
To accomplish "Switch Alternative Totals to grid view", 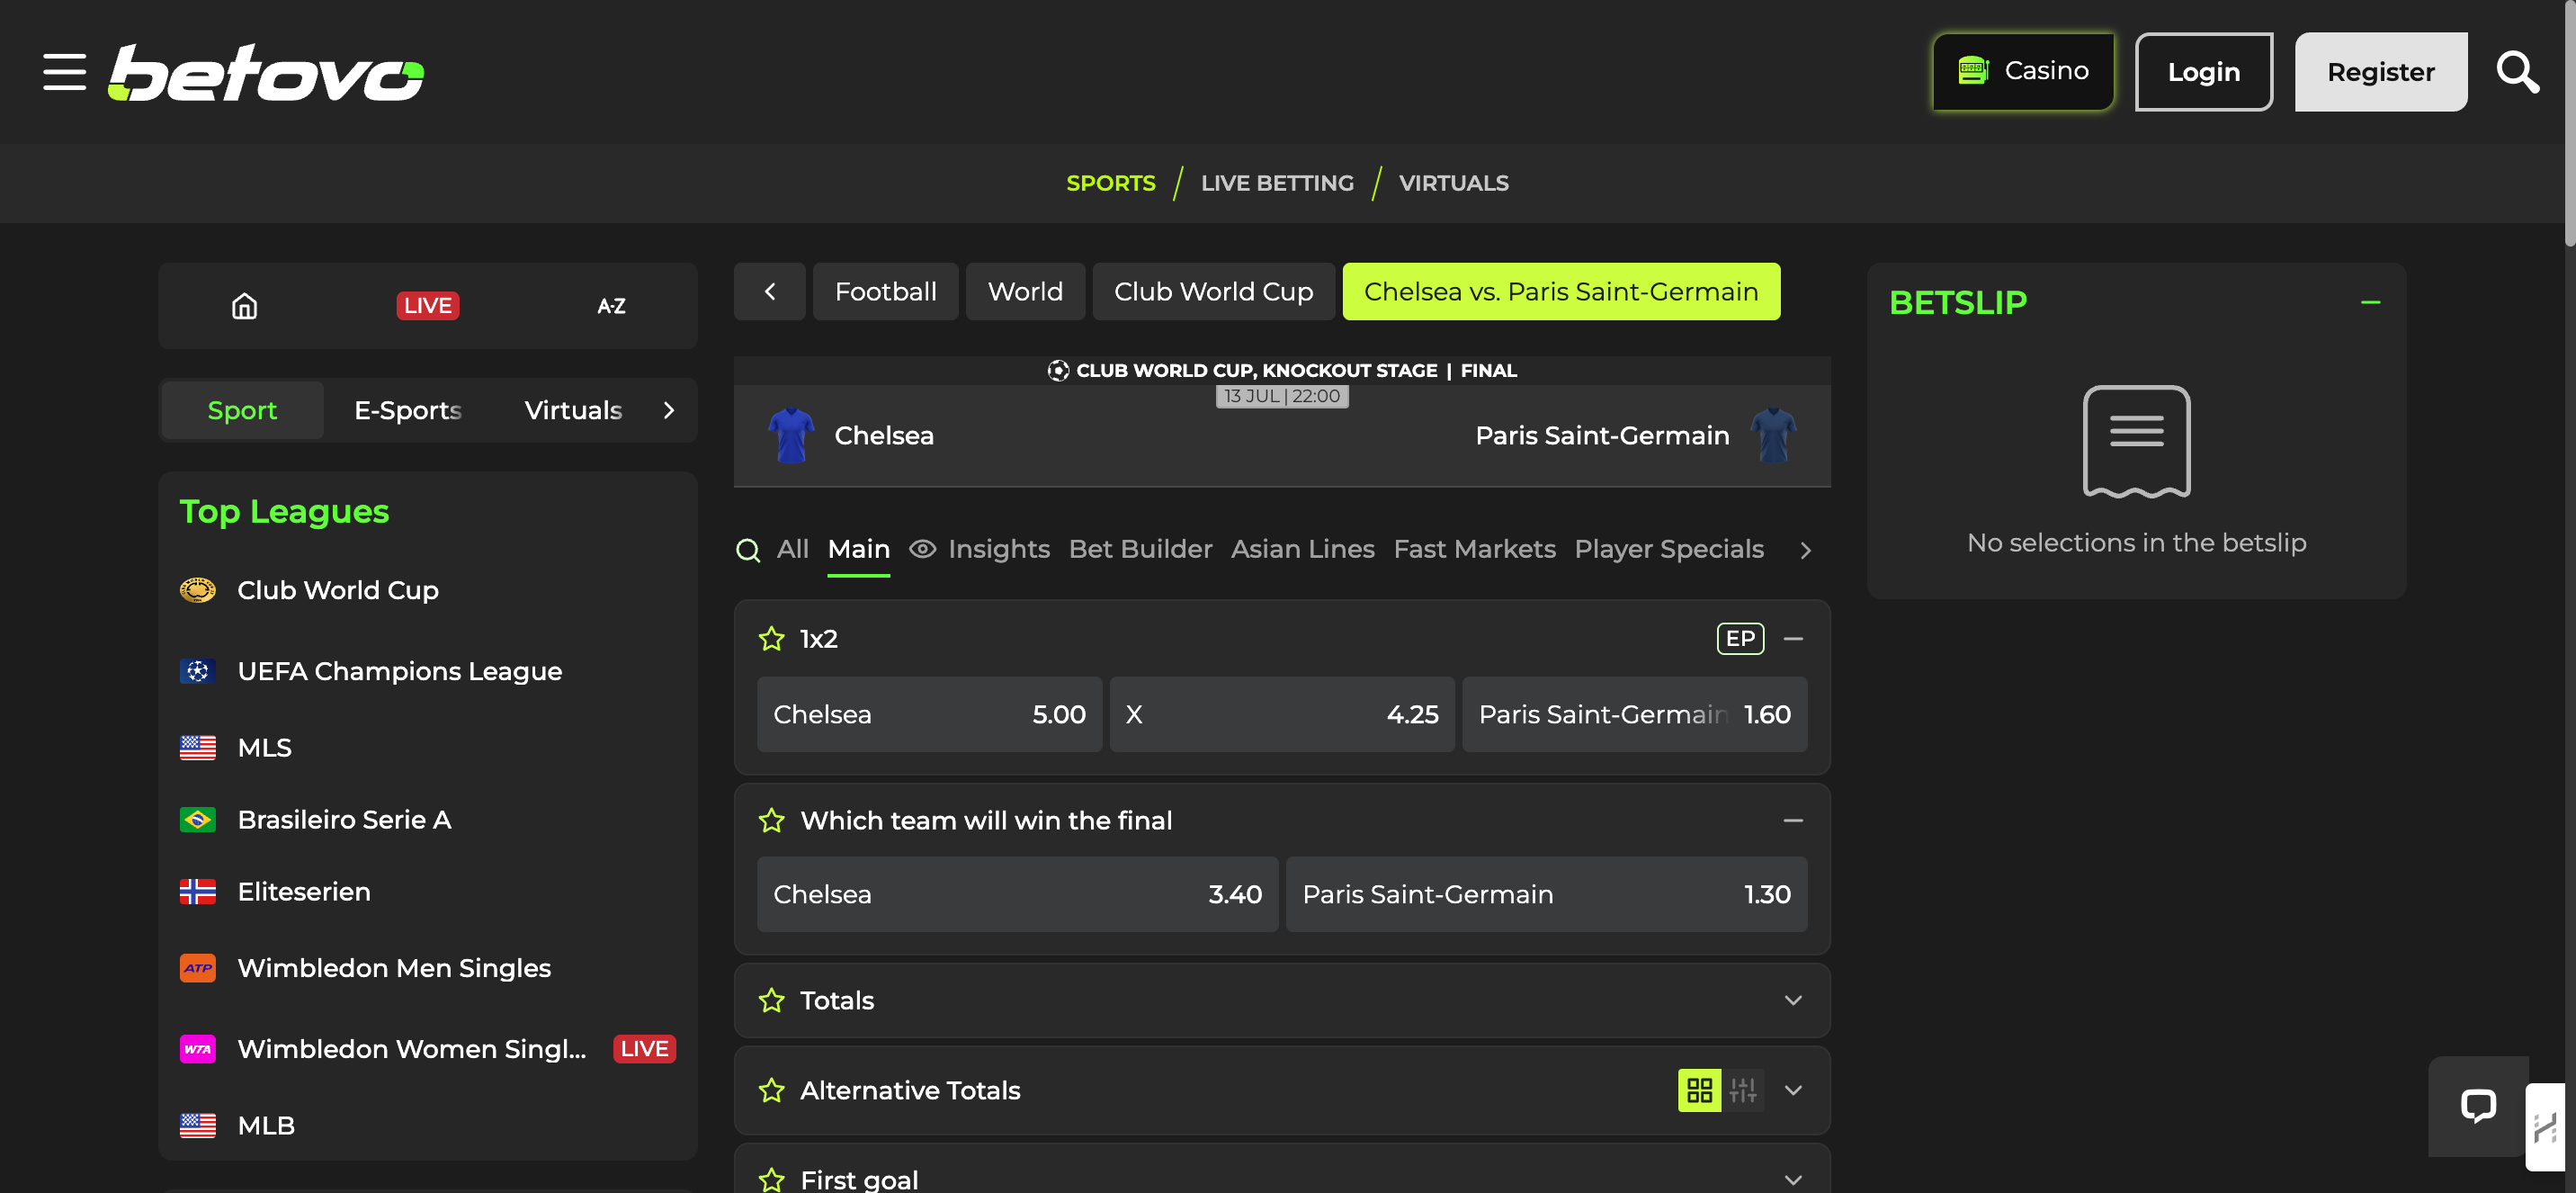I will click(x=1699, y=1090).
